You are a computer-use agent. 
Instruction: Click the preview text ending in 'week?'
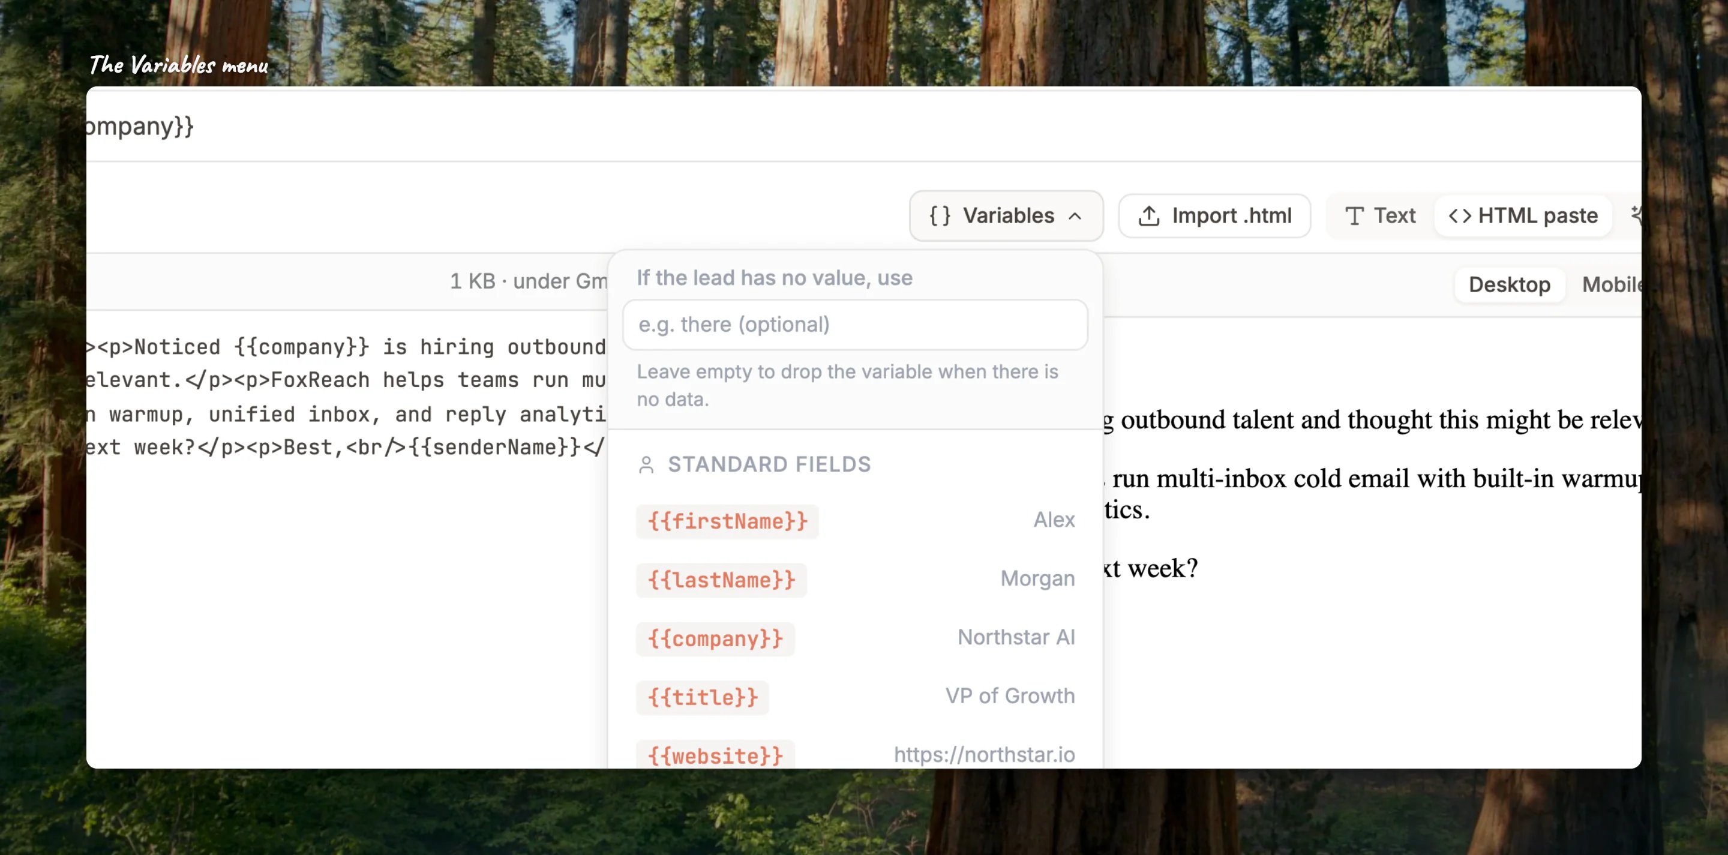(1150, 569)
